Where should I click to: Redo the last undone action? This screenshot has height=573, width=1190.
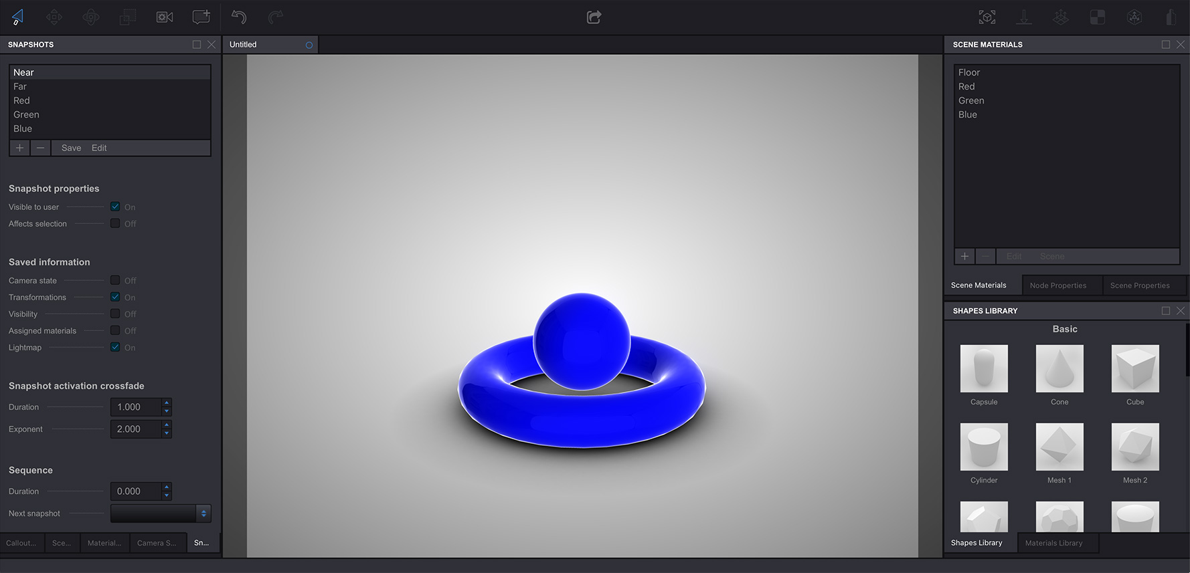point(275,17)
